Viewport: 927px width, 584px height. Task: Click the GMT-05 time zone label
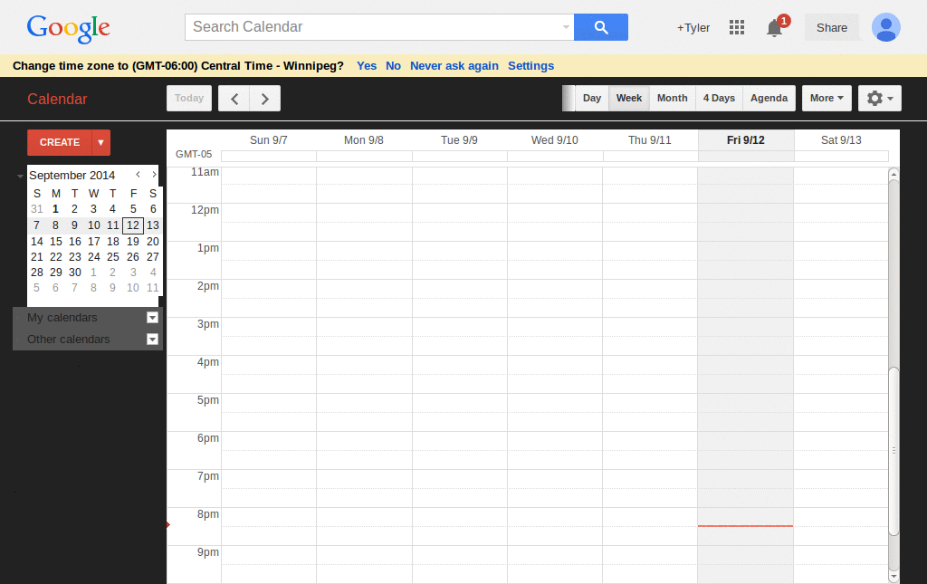[194, 154]
